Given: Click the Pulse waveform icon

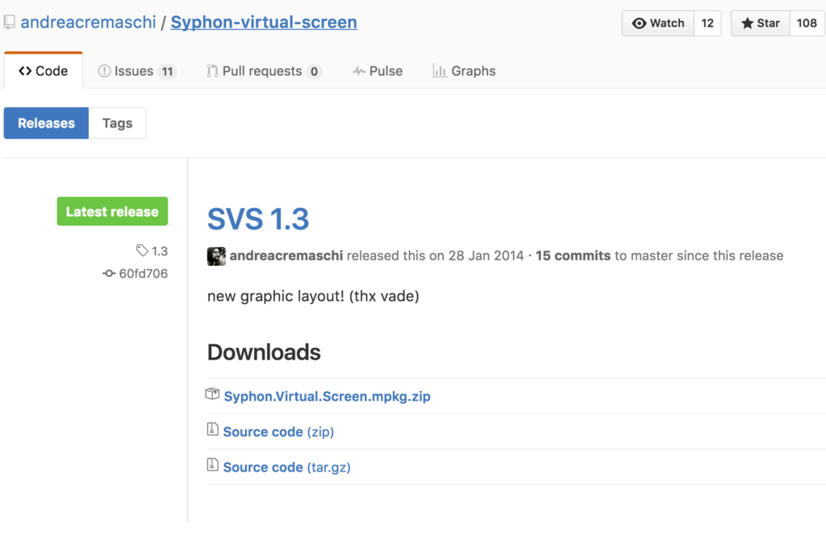Looking at the screenshot, I should point(359,71).
